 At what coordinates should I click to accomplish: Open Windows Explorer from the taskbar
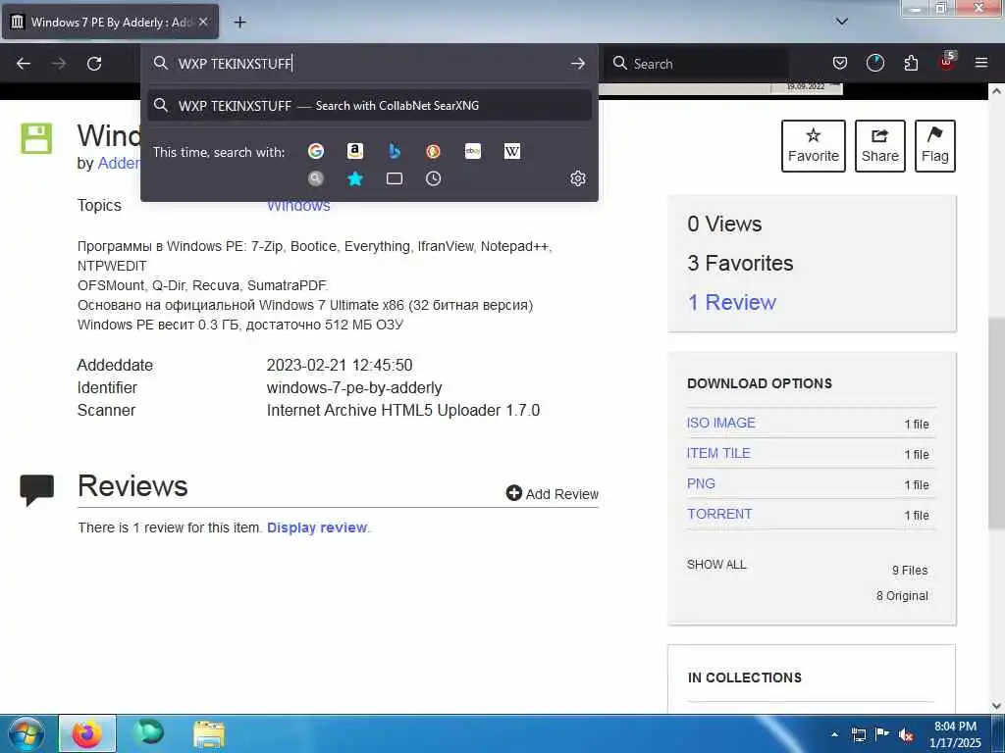click(209, 733)
